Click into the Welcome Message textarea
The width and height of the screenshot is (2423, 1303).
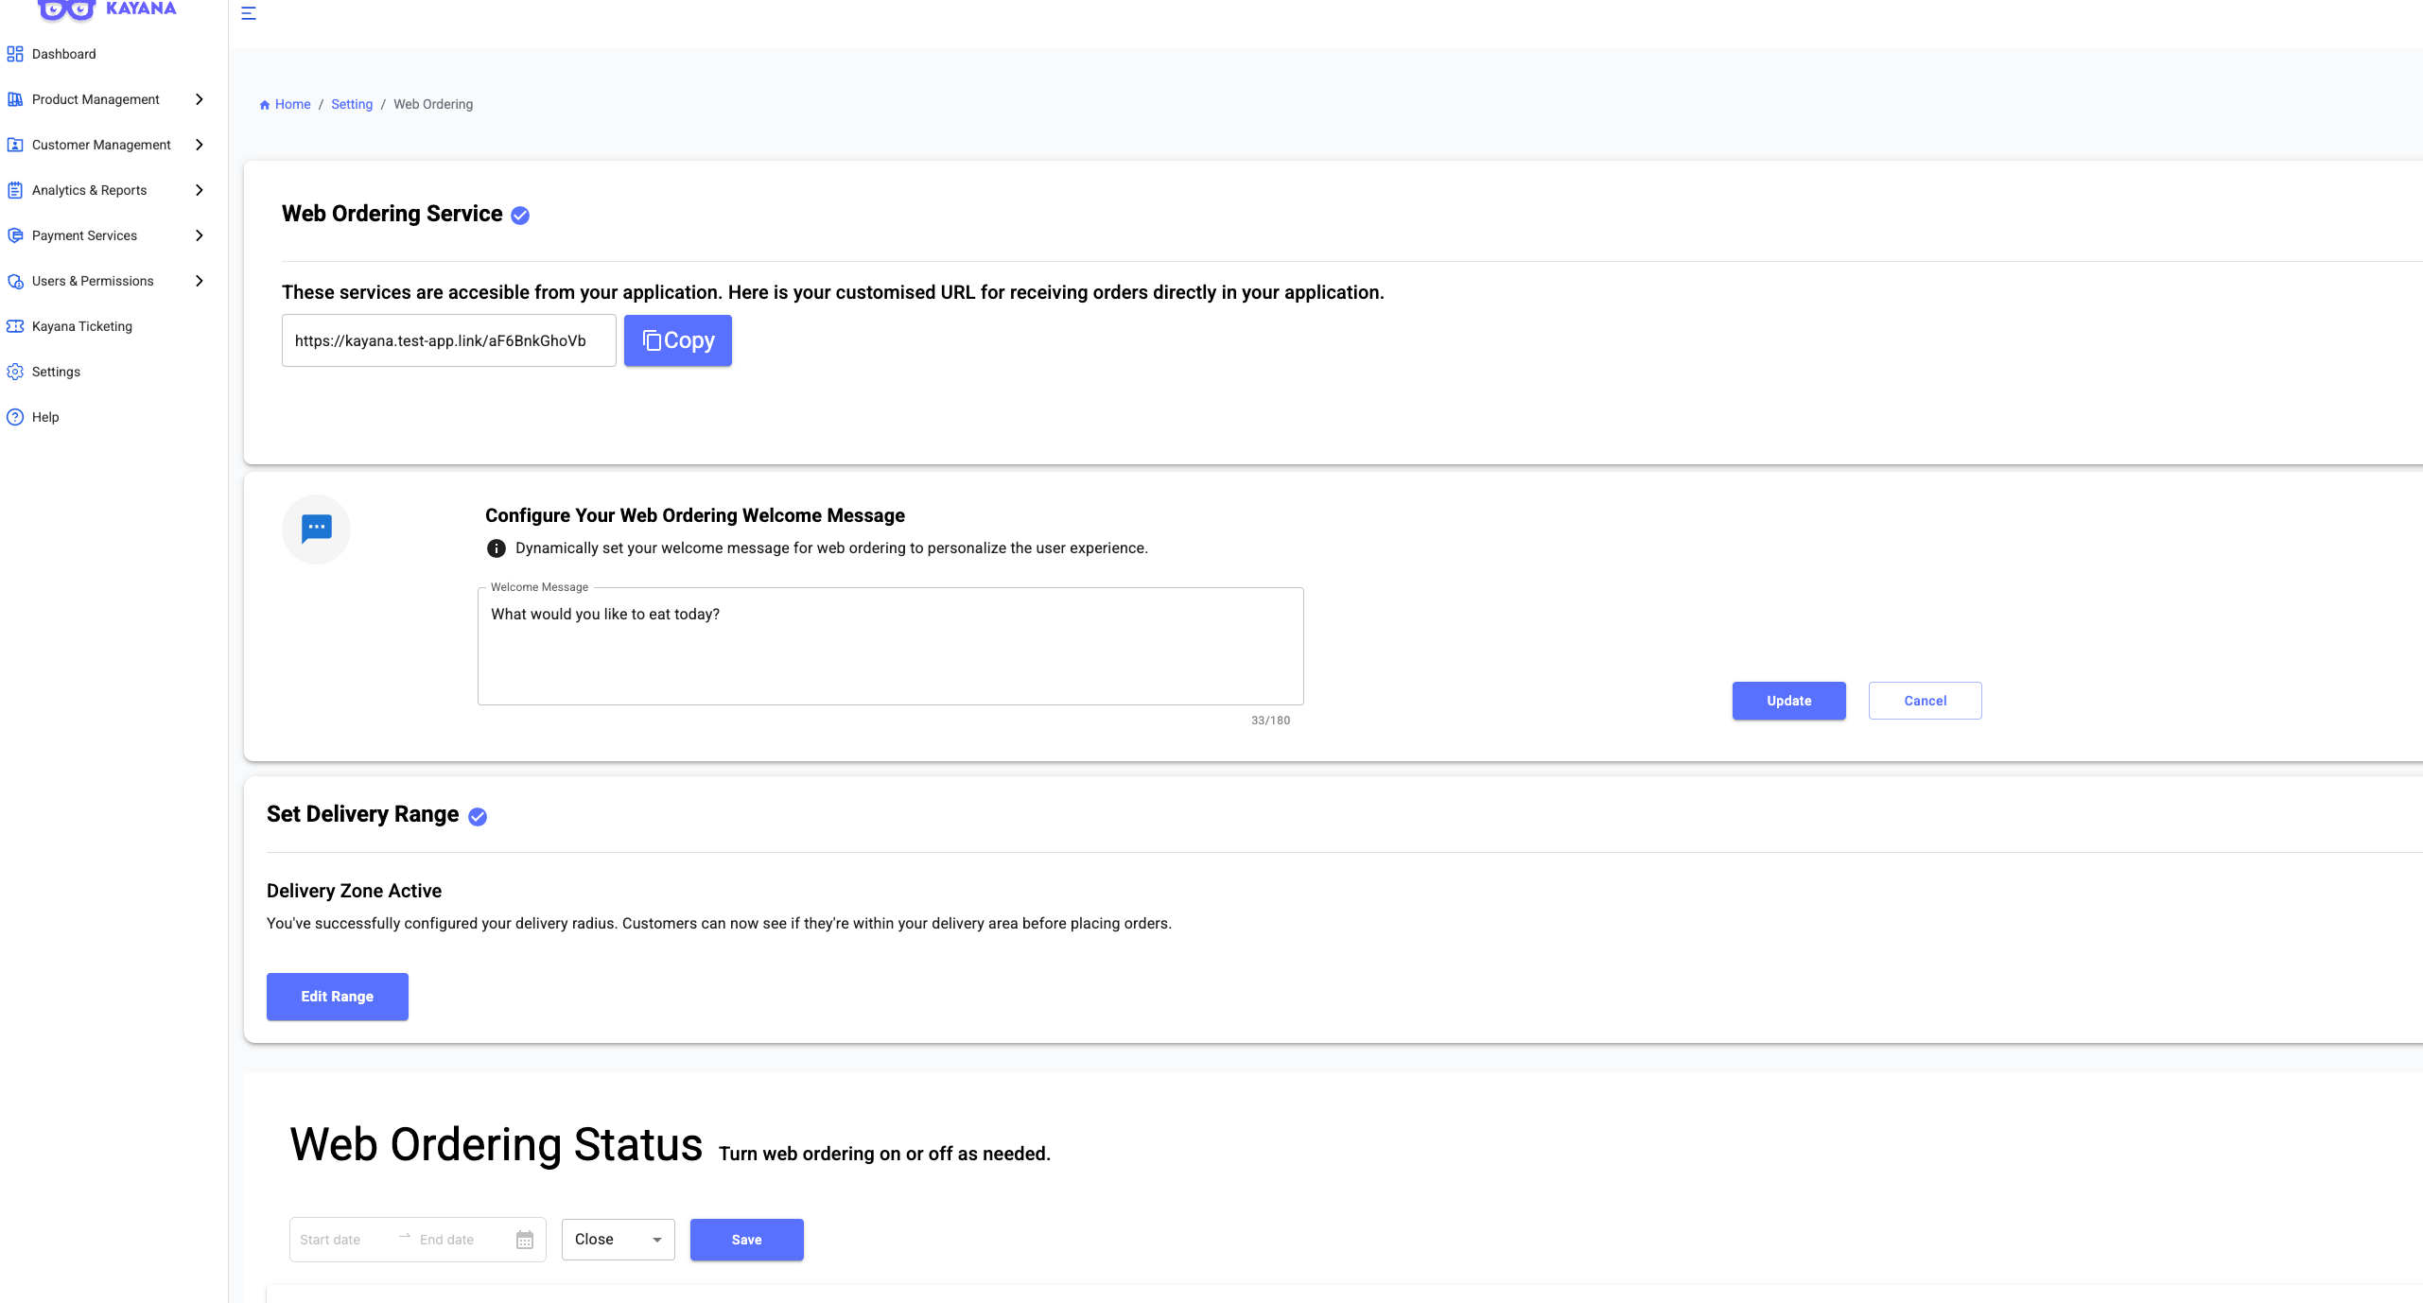891,647
